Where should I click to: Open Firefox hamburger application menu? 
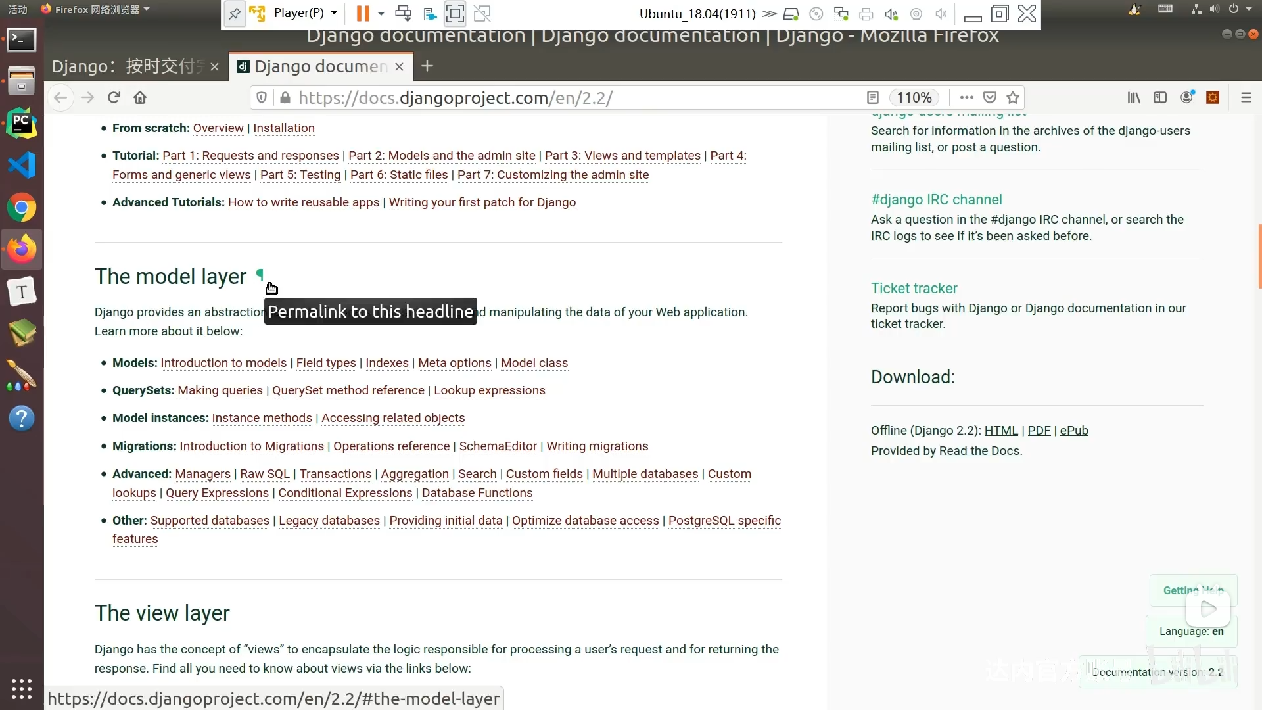click(x=1246, y=97)
